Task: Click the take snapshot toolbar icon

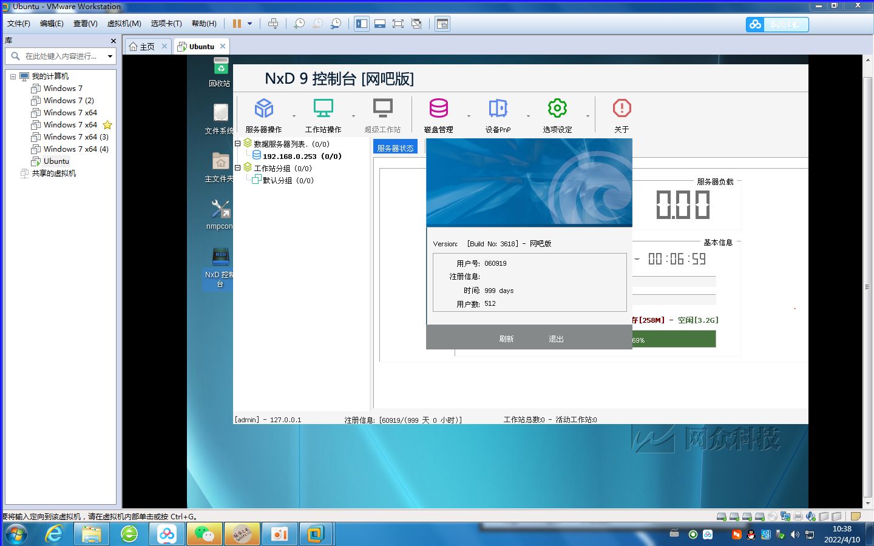Action: 299,24
